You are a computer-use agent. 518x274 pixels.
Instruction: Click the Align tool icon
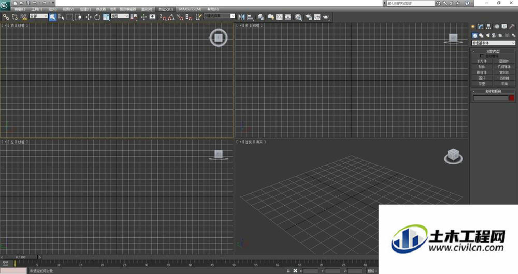[250, 17]
